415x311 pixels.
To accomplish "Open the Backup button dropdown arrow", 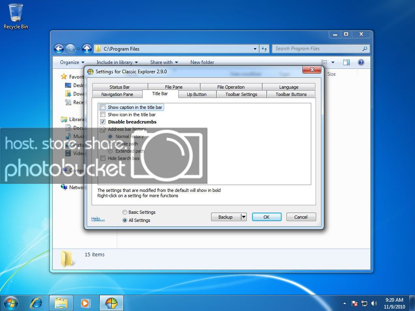I will tap(244, 217).
